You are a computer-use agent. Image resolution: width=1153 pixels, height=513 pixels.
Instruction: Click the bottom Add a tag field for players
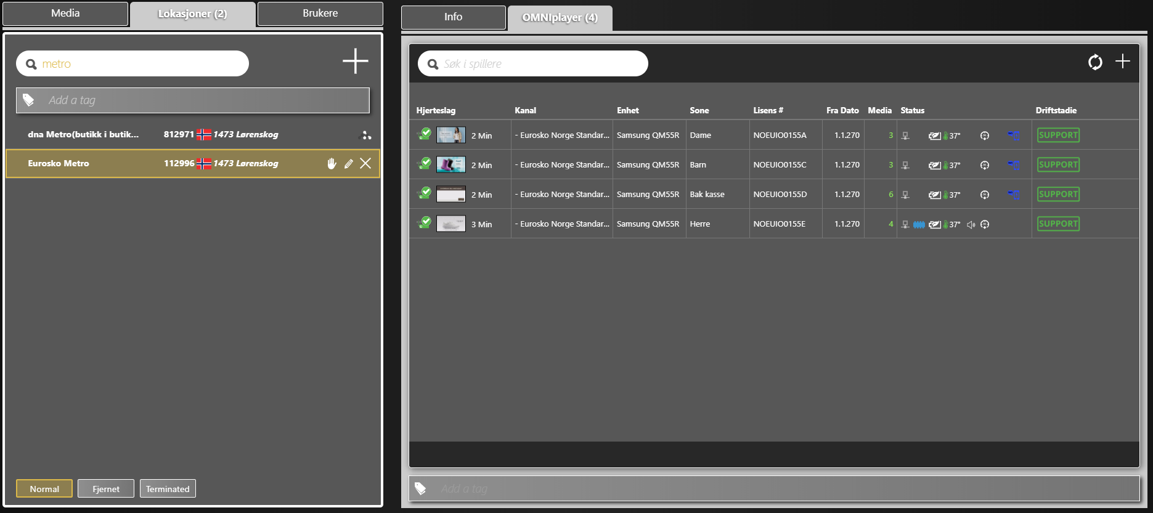[x=774, y=488]
